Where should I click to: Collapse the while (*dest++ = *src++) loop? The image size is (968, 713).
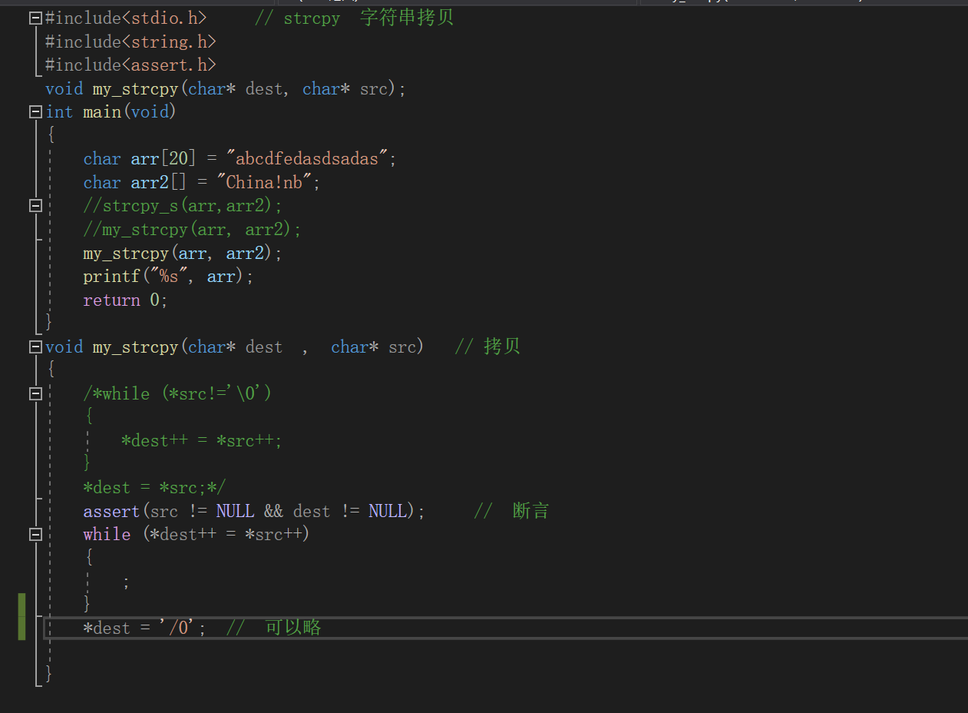tap(35, 533)
